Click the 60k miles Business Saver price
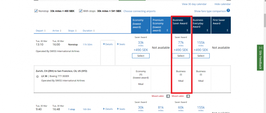This screenshot has width=266, height=113. pyautogui.click(x=181, y=108)
